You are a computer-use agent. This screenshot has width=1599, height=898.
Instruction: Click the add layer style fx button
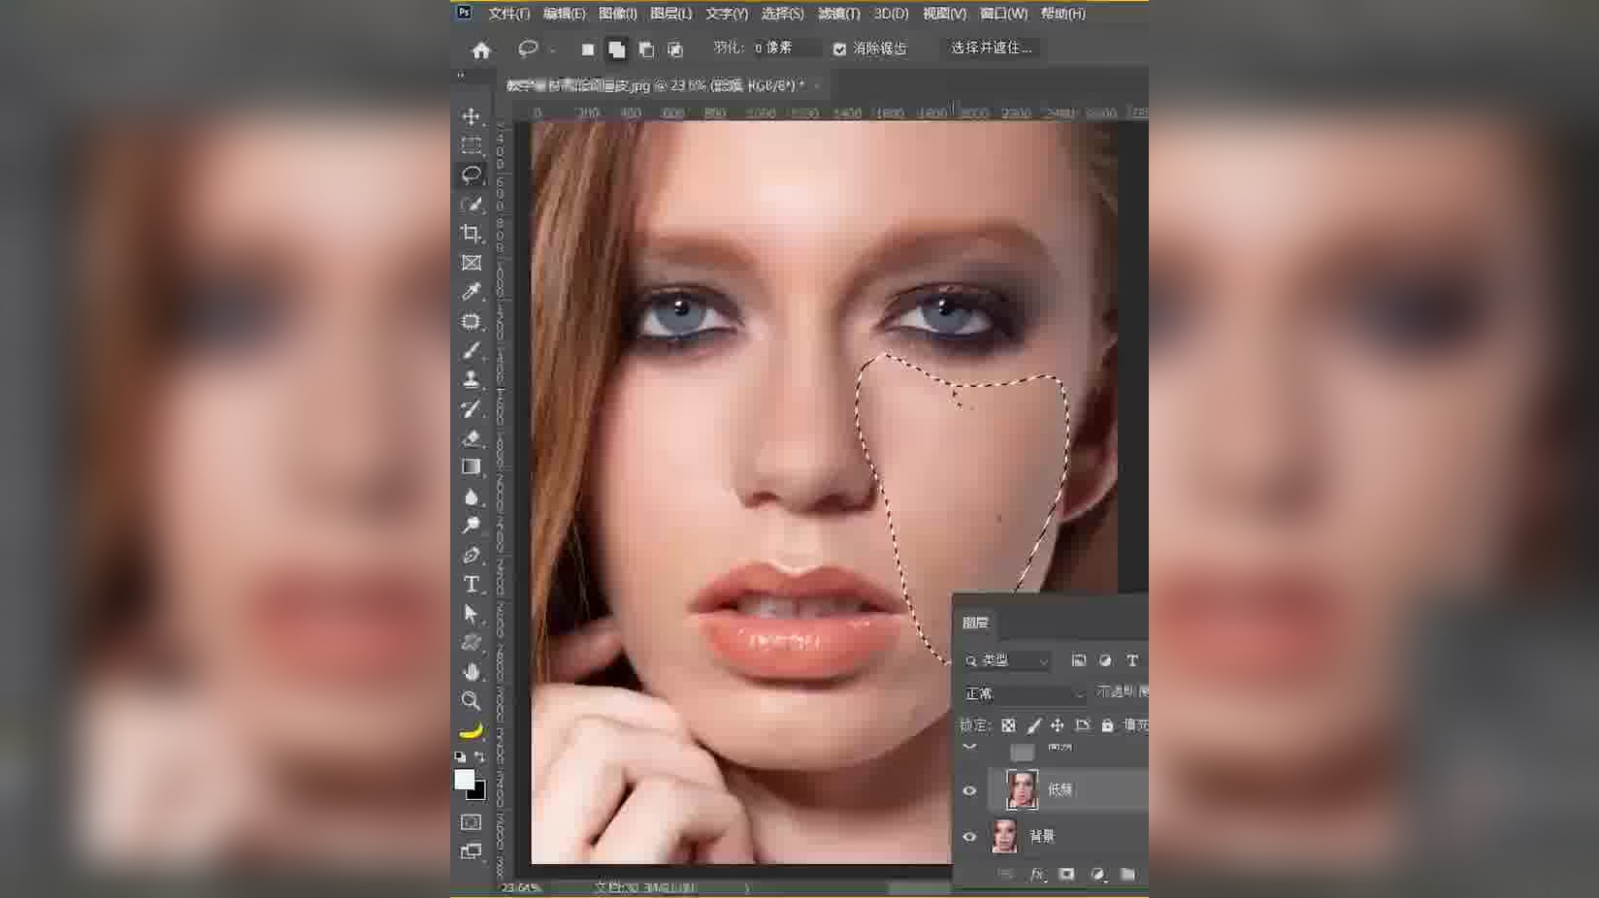click(x=1036, y=875)
